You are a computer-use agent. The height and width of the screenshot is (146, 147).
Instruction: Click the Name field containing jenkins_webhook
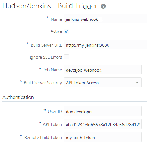[106, 19]
